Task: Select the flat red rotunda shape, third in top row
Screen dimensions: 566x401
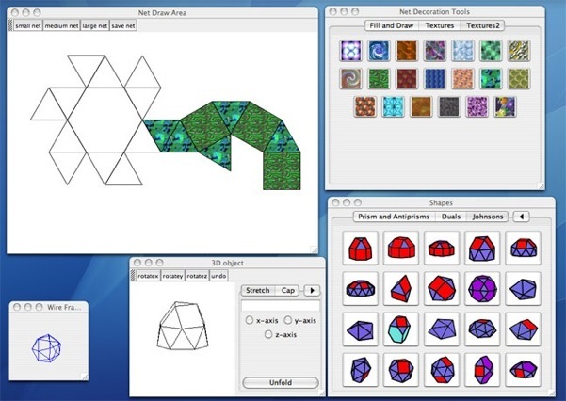Action: [x=442, y=249]
